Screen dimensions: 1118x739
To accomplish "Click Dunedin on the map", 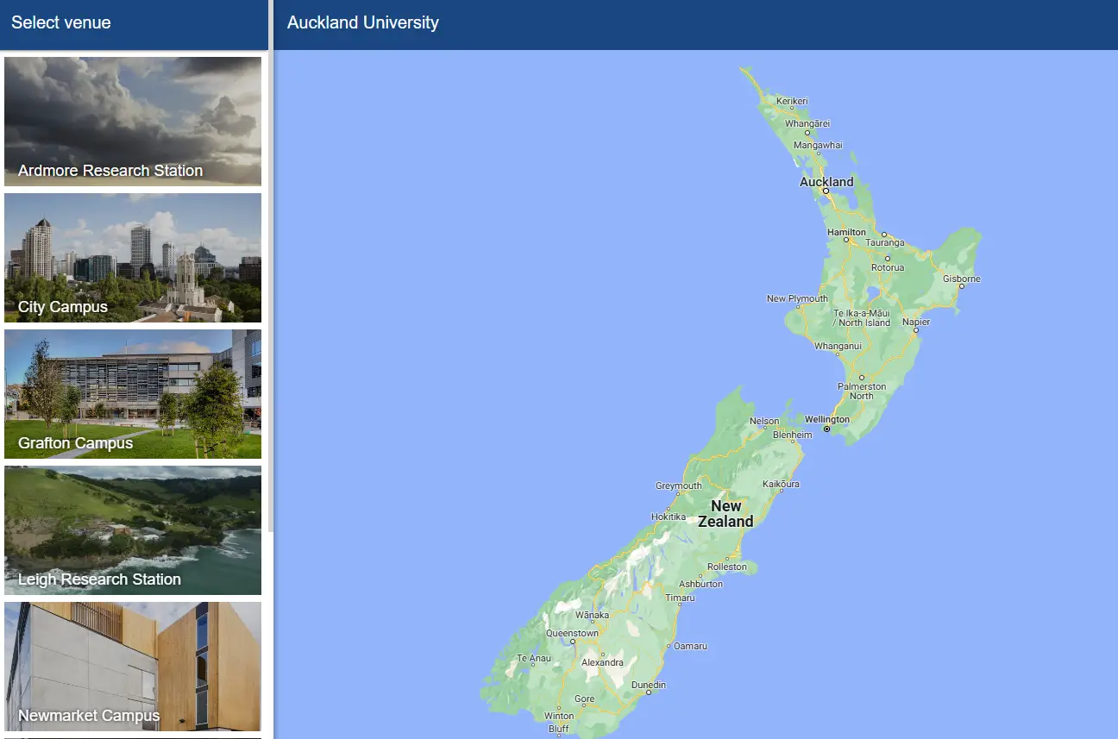I will [x=649, y=686].
